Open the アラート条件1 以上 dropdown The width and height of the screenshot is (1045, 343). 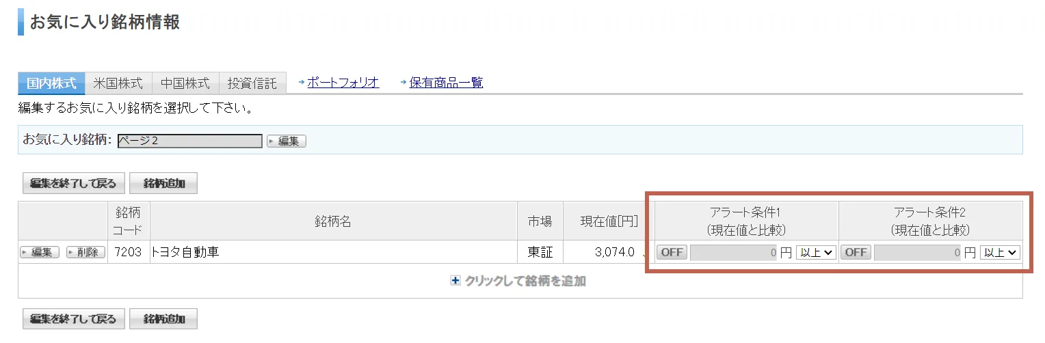[x=817, y=252]
